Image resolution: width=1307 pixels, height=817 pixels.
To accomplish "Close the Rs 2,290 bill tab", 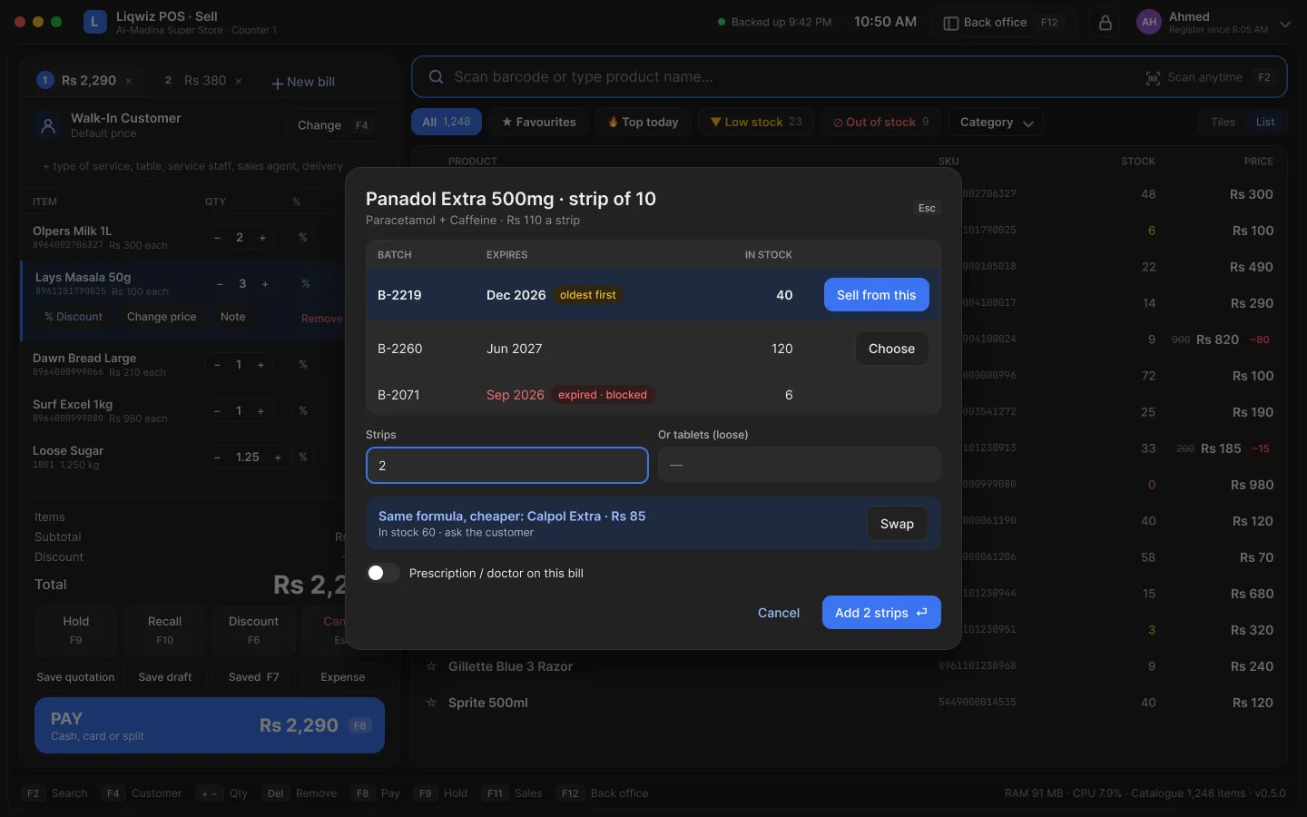I will [129, 82].
